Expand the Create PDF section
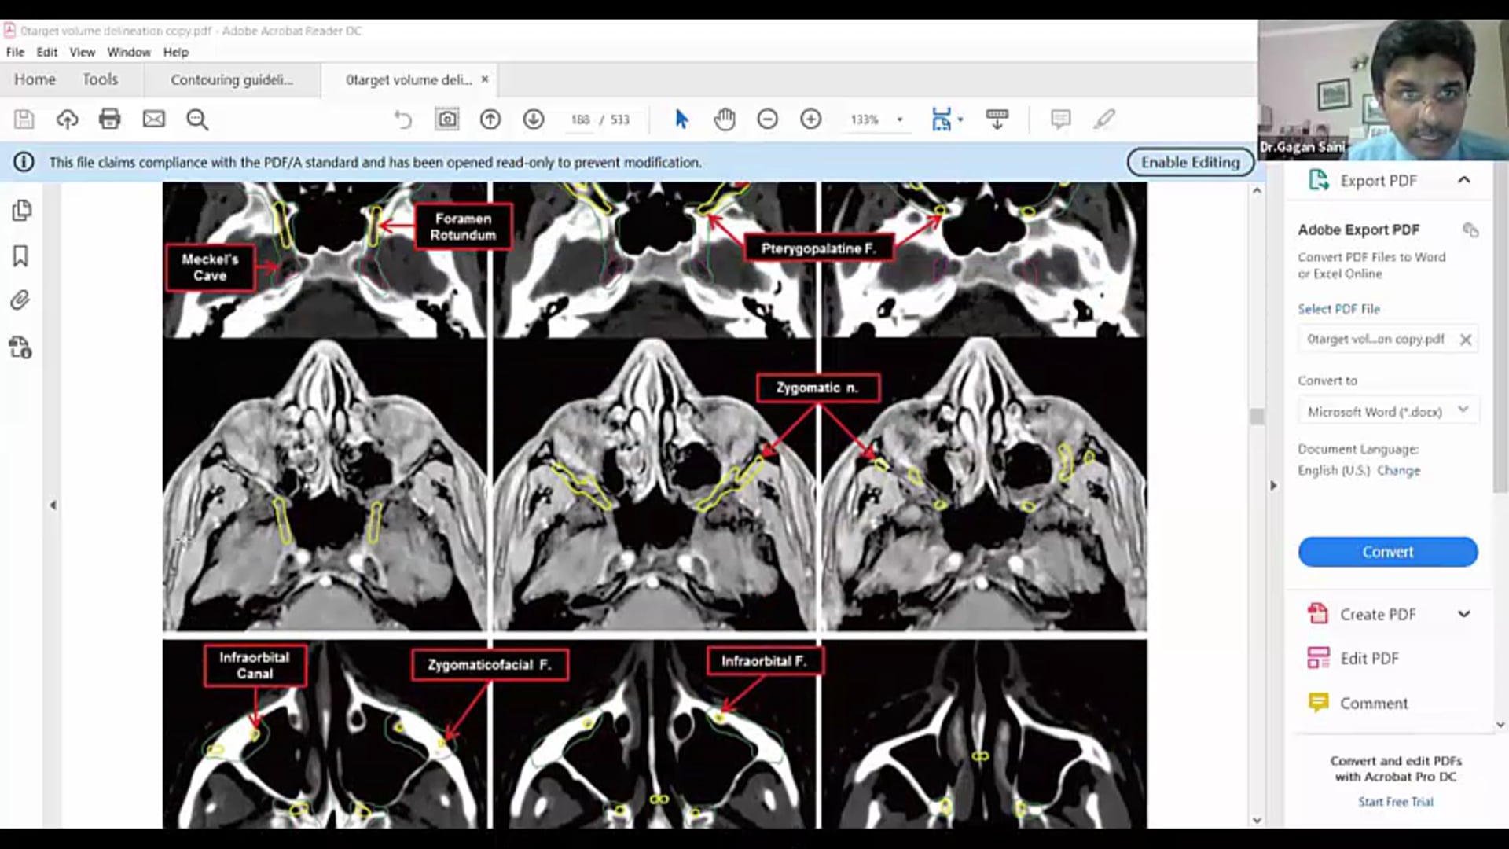Image resolution: width=1509 pixels, height=849 pixels. pyautogui.click(x=1463, y=613)
